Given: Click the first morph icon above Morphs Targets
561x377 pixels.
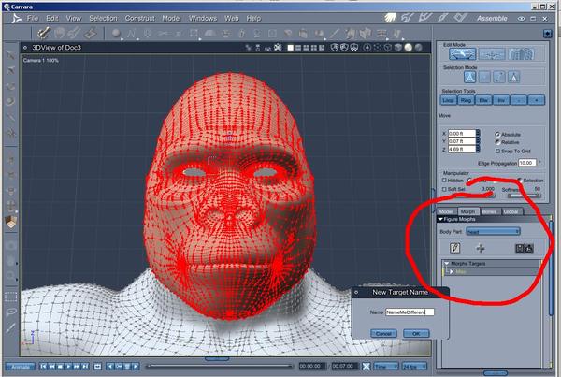Looking at the screenshot, I should click(519, 248).
